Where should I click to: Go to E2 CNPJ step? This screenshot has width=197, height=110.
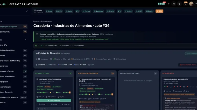pyautogui.click(x=59, y=11)
